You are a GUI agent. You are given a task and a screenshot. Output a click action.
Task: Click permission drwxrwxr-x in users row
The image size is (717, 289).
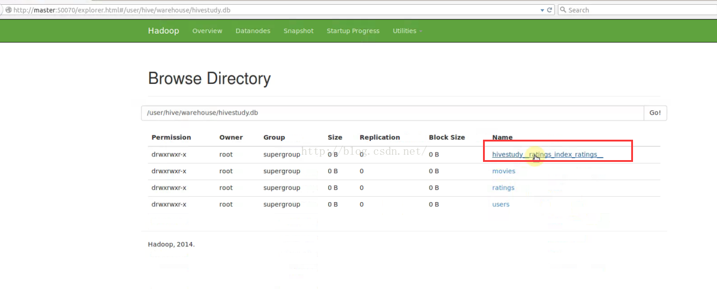click(x=169, y=204)
